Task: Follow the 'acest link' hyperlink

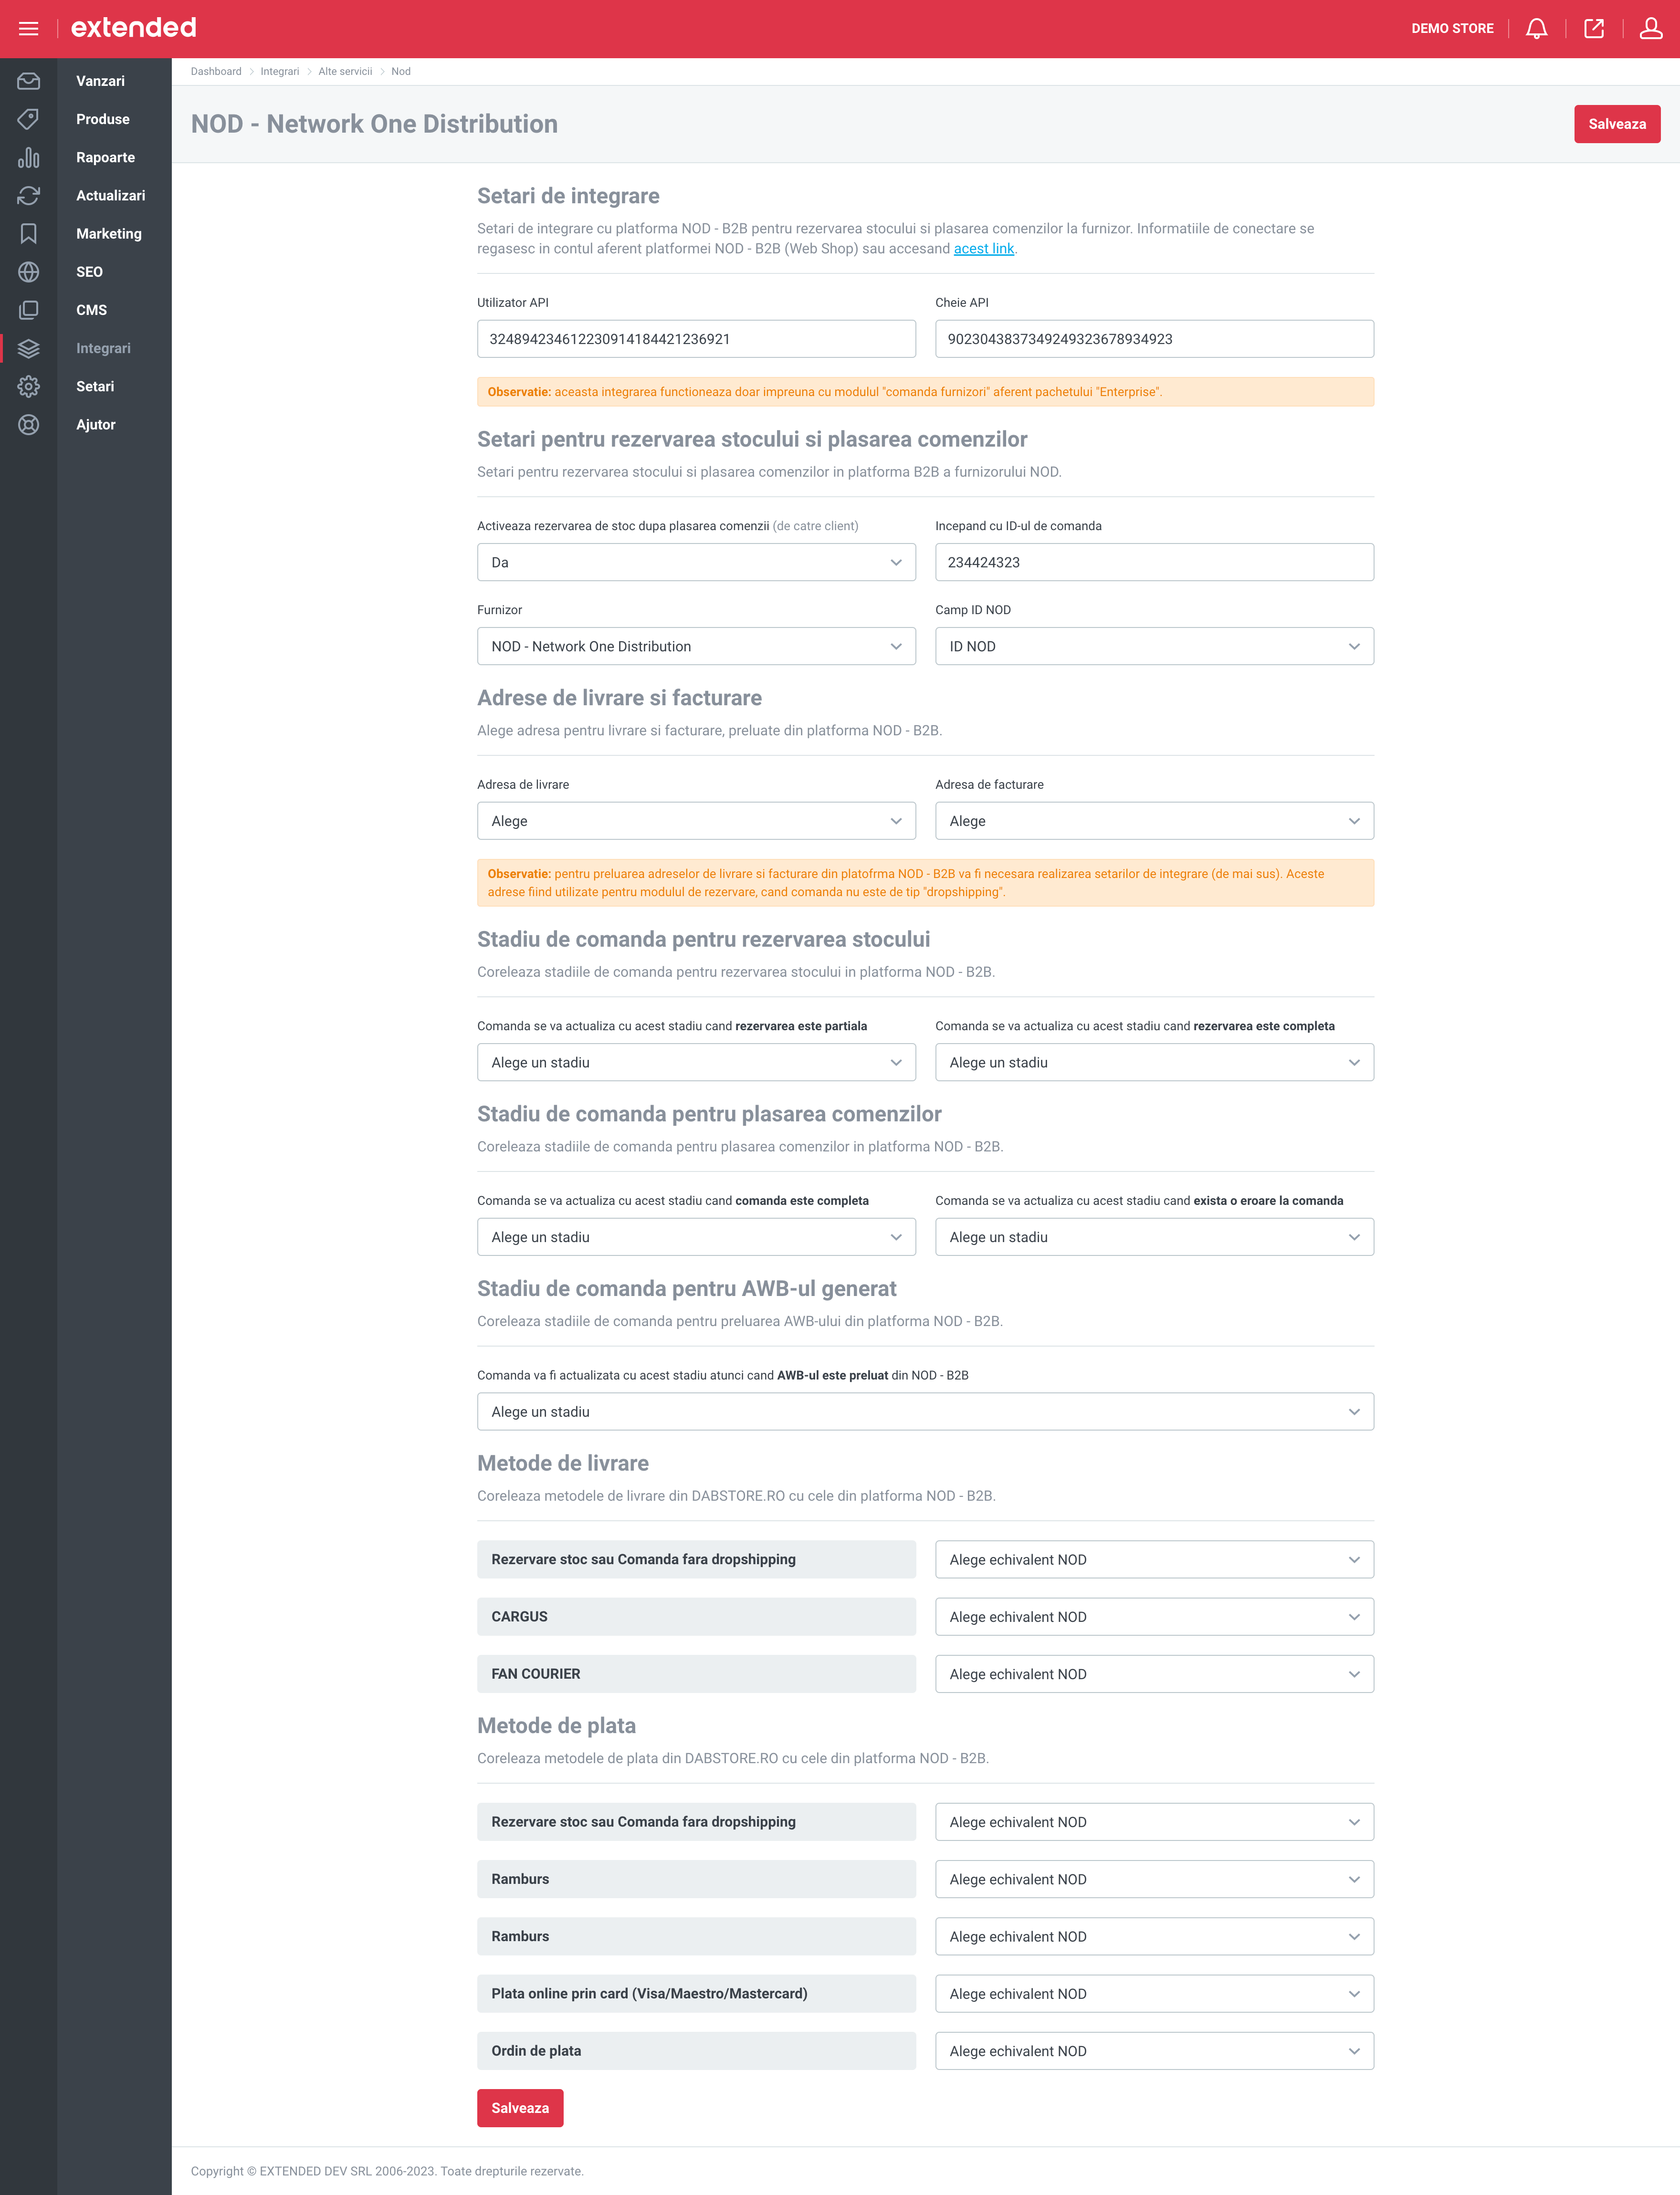Action: 983,249
